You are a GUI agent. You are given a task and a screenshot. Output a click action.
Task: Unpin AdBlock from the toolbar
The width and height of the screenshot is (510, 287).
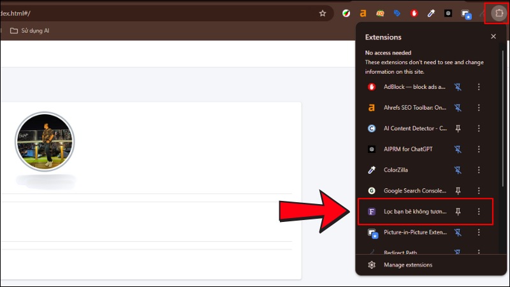[x=458, y=87]
